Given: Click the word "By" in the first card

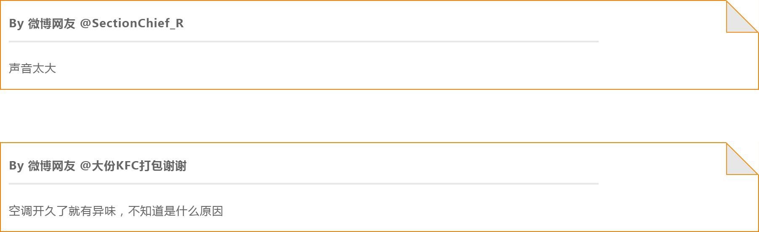Looking at the screenshot, I should pyautogui.click(x=16, y=23).
